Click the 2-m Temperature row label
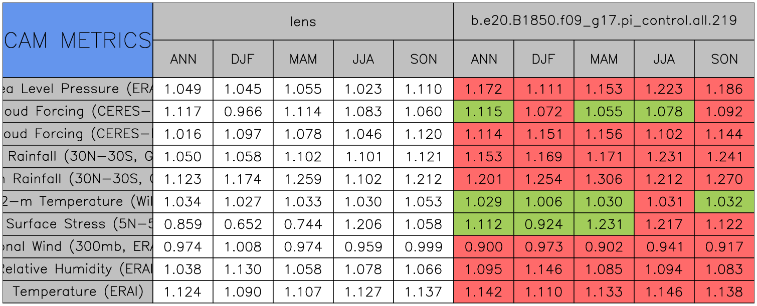Screen dimensions: 757x306 78,202
